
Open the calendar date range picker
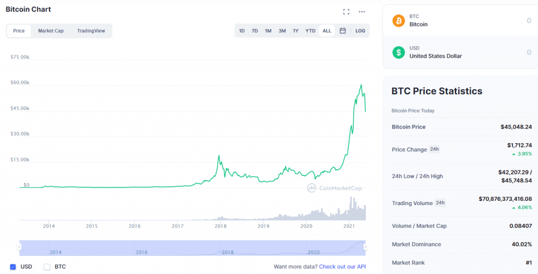[x=343, y=31]
